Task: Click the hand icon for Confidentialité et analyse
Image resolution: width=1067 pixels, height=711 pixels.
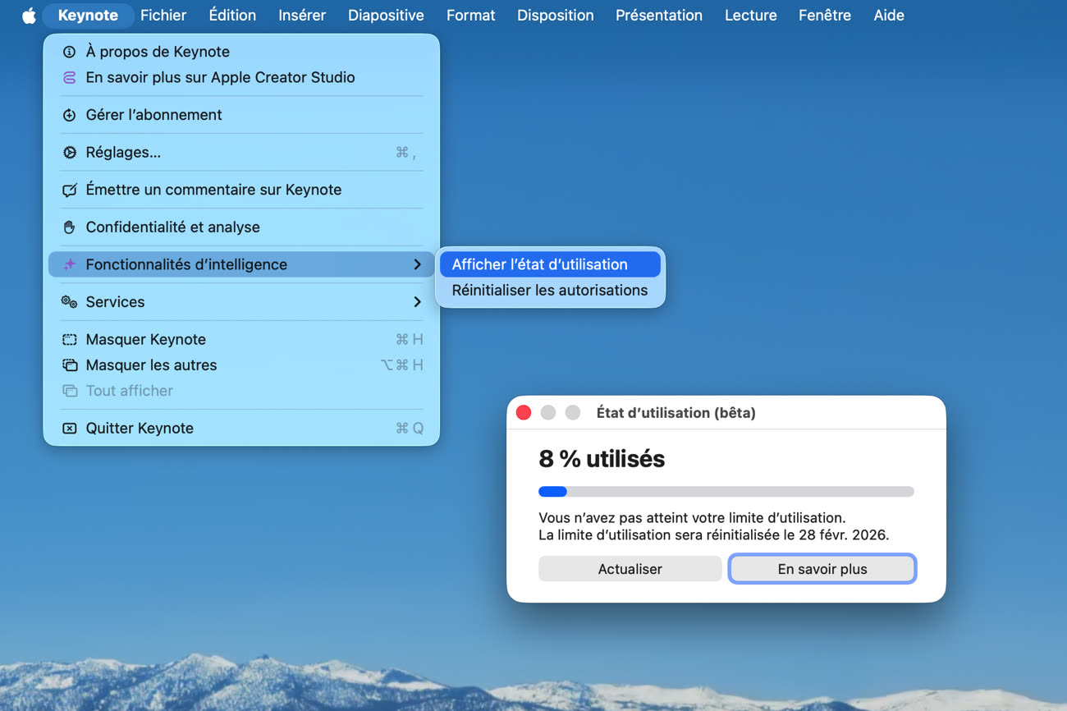Action: [x=70, y=227]
